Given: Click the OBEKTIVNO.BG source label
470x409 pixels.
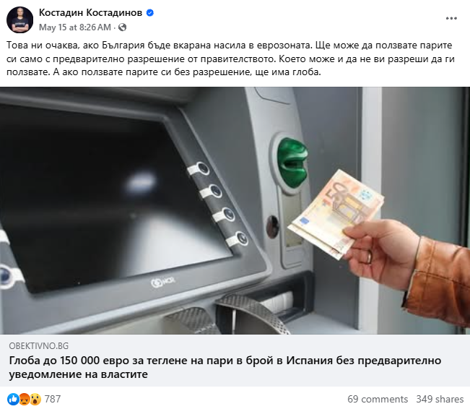Looking at the screenshot, I should 39,346.
